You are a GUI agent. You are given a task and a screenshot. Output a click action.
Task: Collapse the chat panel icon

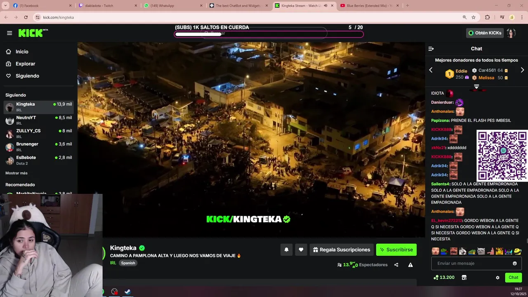click(431, 49)
